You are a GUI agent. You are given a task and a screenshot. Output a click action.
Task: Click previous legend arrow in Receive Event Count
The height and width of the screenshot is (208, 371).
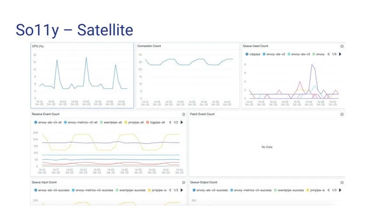[170, 122]
